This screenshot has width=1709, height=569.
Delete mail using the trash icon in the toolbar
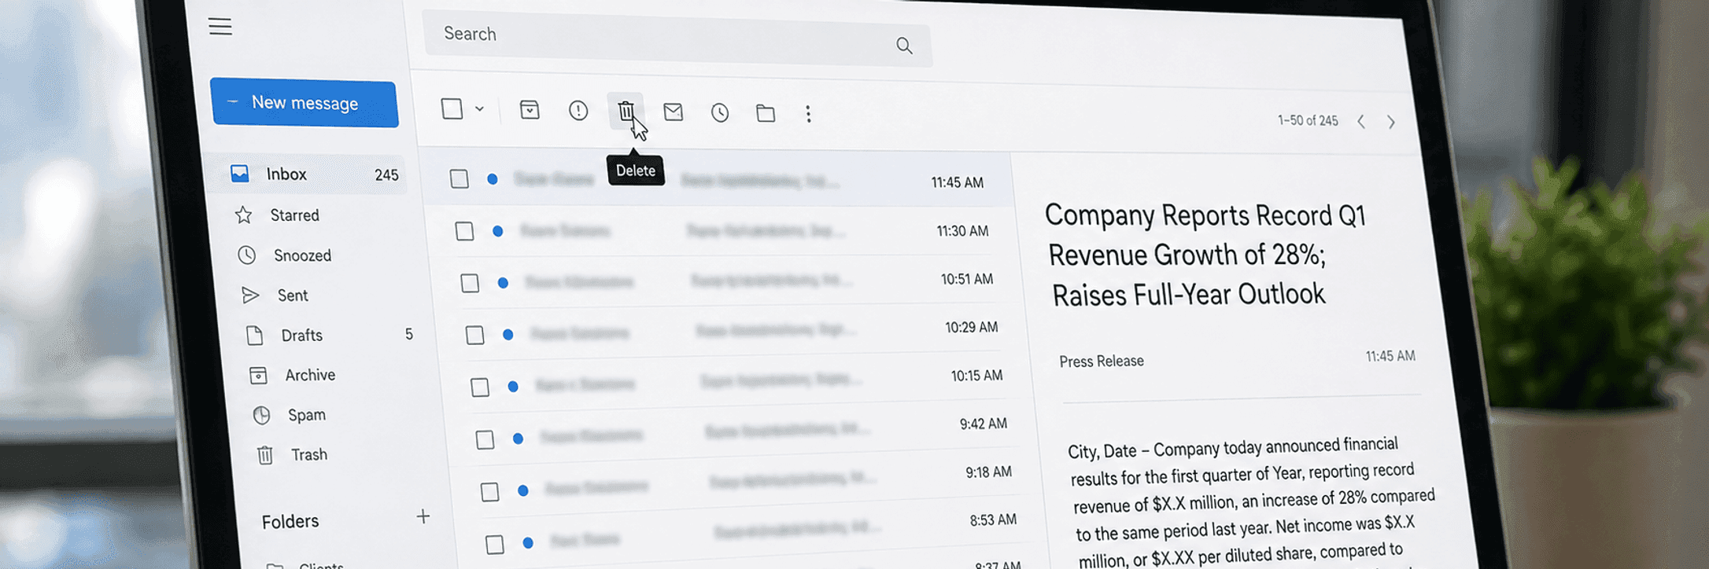click(626, 112)
